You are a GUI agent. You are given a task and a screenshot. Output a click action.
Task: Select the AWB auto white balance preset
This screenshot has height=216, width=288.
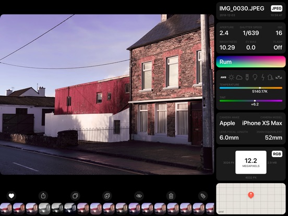(x=223, y=77)
